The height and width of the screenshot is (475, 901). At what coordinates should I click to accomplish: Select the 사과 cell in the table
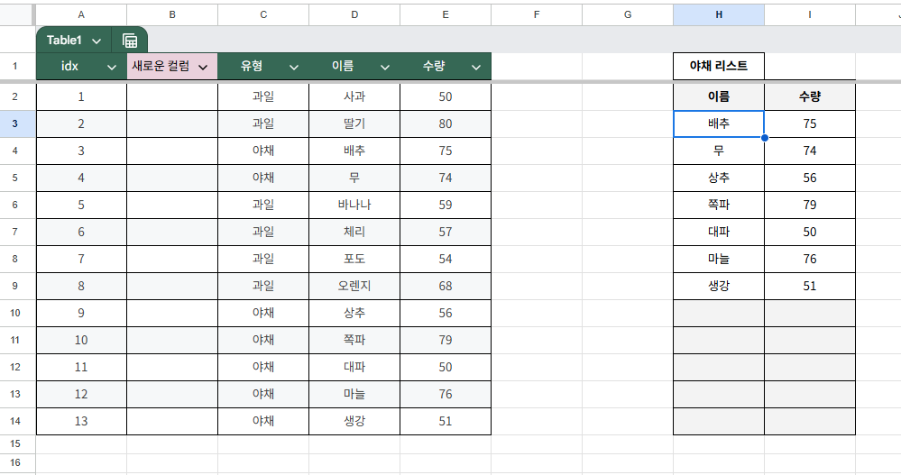click(354, 96)
